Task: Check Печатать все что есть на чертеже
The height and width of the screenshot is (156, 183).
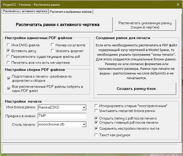Action: pyautogui.click(x=8, y=63)
